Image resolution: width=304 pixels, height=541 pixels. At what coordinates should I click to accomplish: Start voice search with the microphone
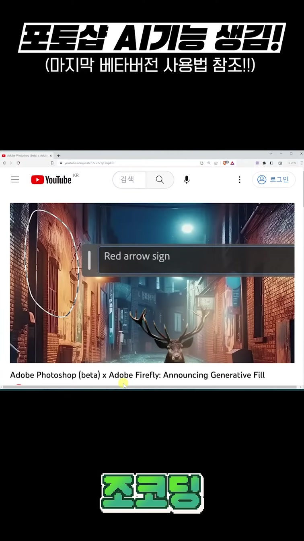click(187, 180)
